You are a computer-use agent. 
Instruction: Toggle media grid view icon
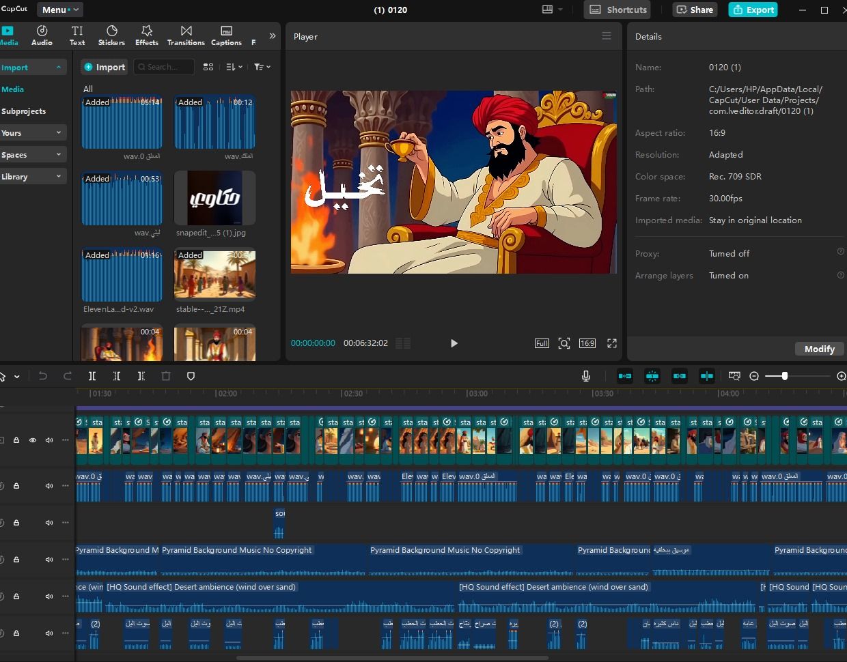coord(208,67)
